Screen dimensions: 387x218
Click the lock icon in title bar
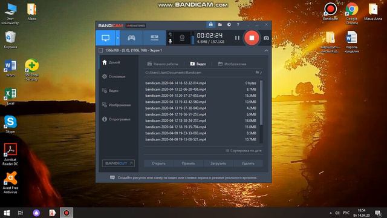coord(211,24)
